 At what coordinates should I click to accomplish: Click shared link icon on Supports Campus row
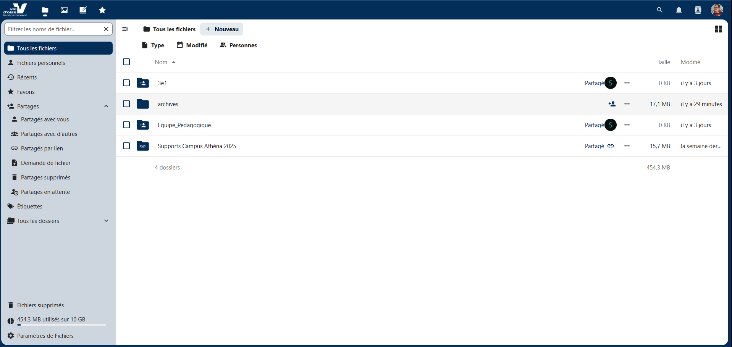tap(611, 146)
